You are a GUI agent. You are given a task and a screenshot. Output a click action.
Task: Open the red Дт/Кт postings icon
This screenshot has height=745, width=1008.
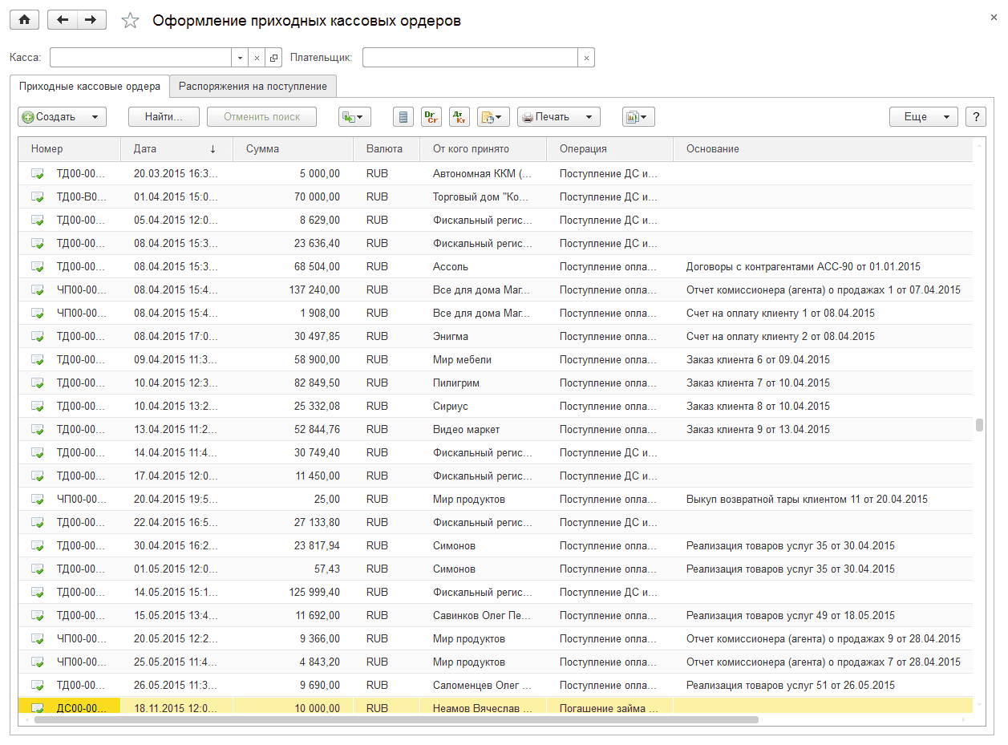[459, 117]
